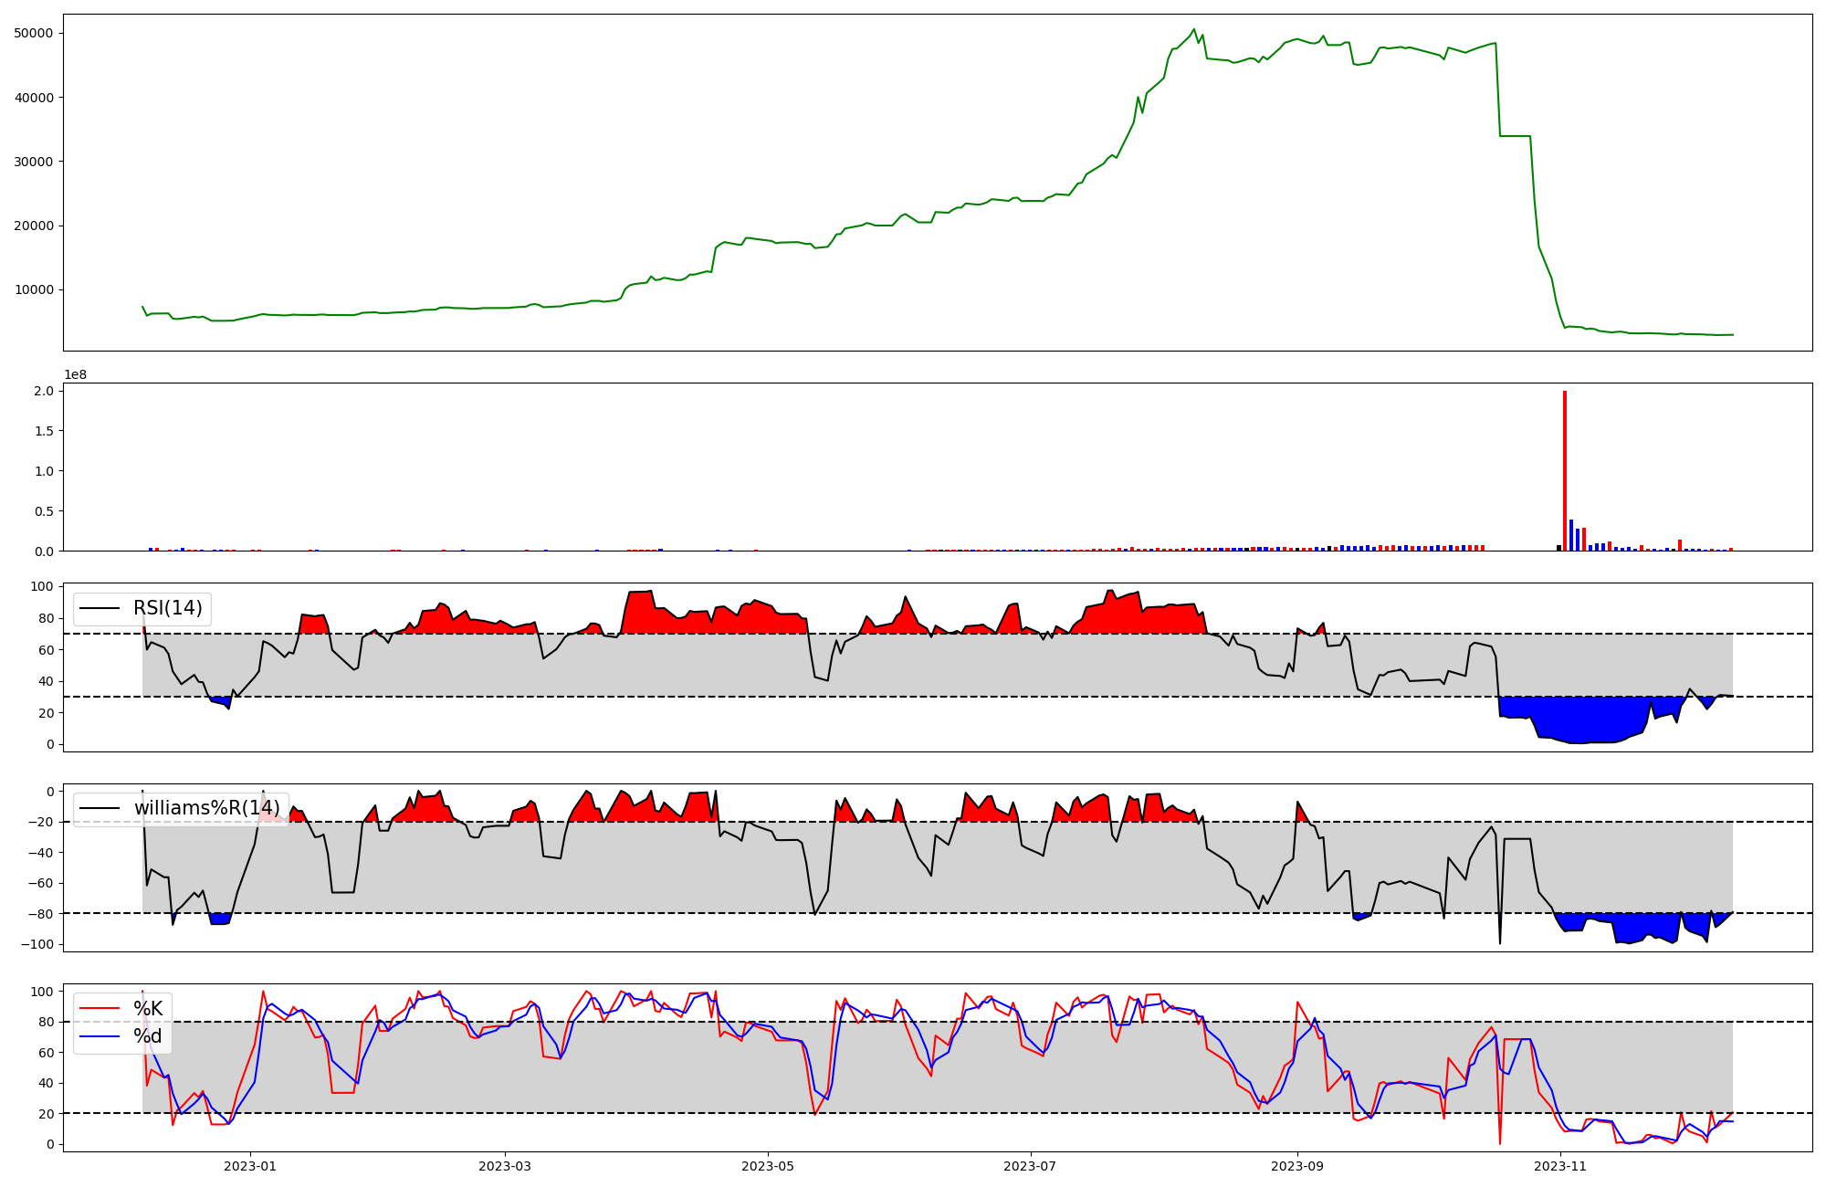Click the tallest red volume bar
This screenshot has height=1187, width=1826.
(1565, 470)
